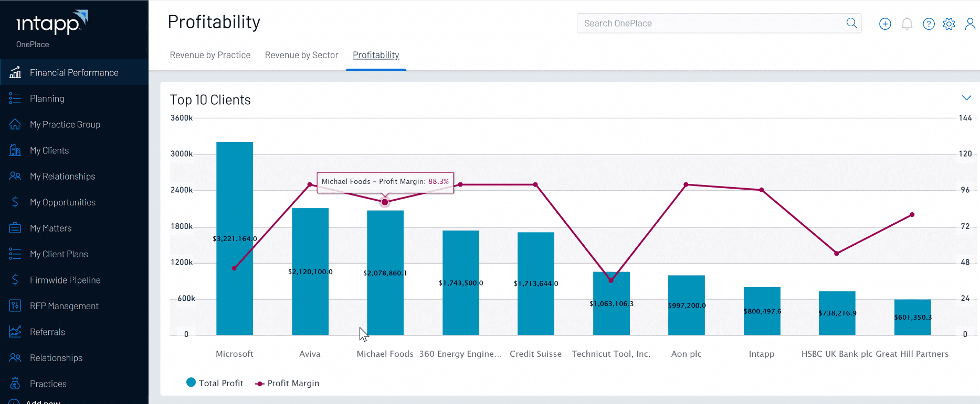Click the Credit Suisse axis label

535,354
